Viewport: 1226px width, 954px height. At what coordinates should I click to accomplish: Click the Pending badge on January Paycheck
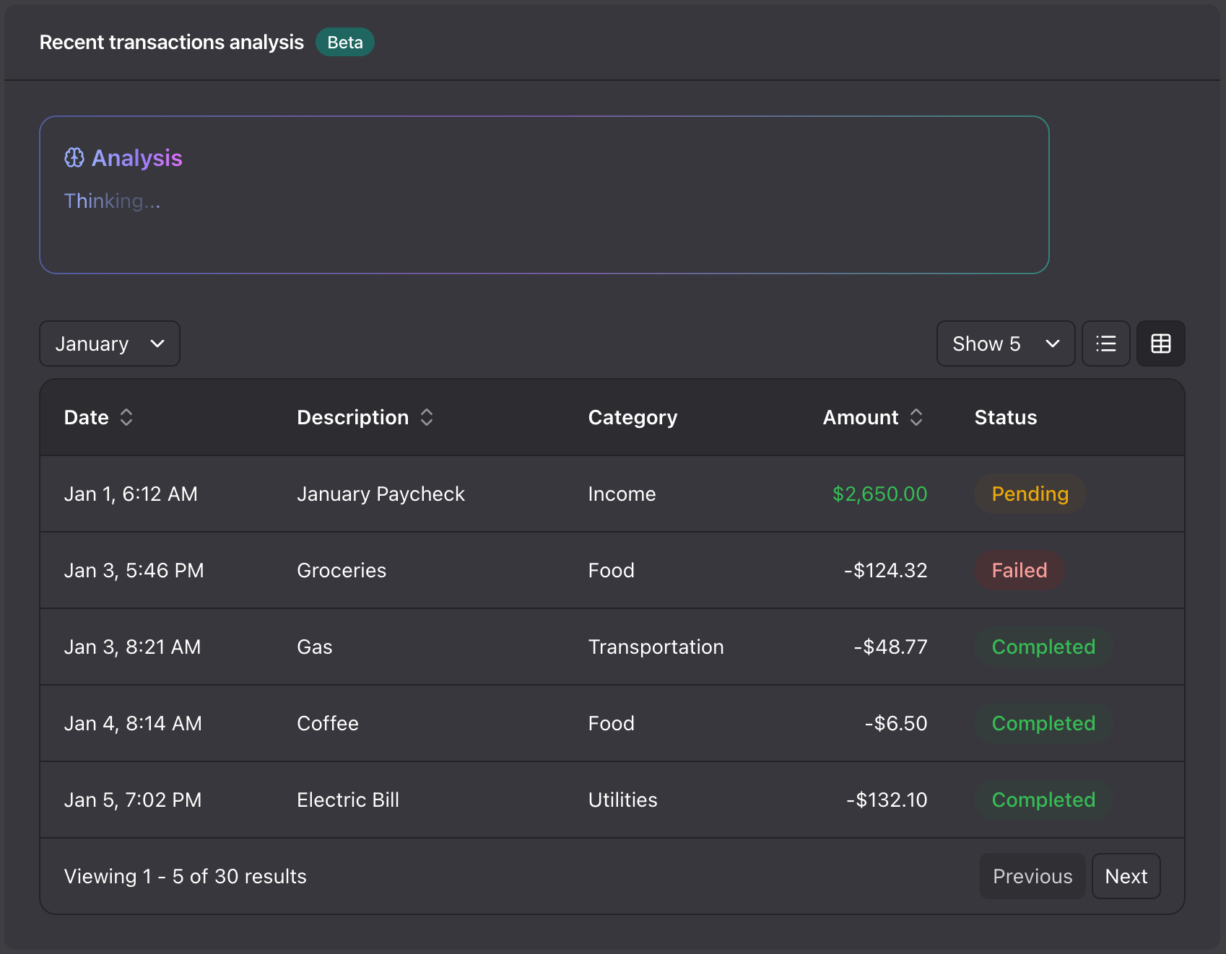[x=1030, y=494]
